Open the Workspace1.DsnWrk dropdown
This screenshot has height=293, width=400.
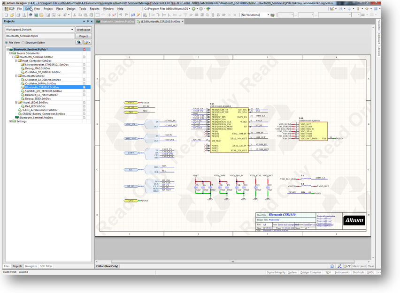72,30
